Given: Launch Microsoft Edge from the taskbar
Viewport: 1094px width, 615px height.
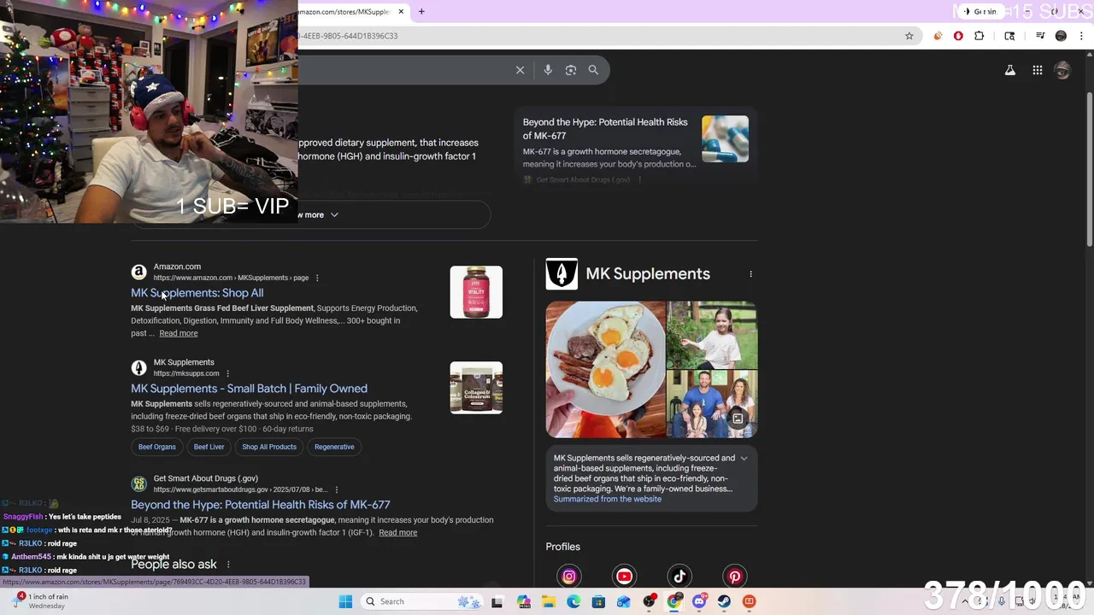Looking at the screenshot, I should (x=573, y=601).
